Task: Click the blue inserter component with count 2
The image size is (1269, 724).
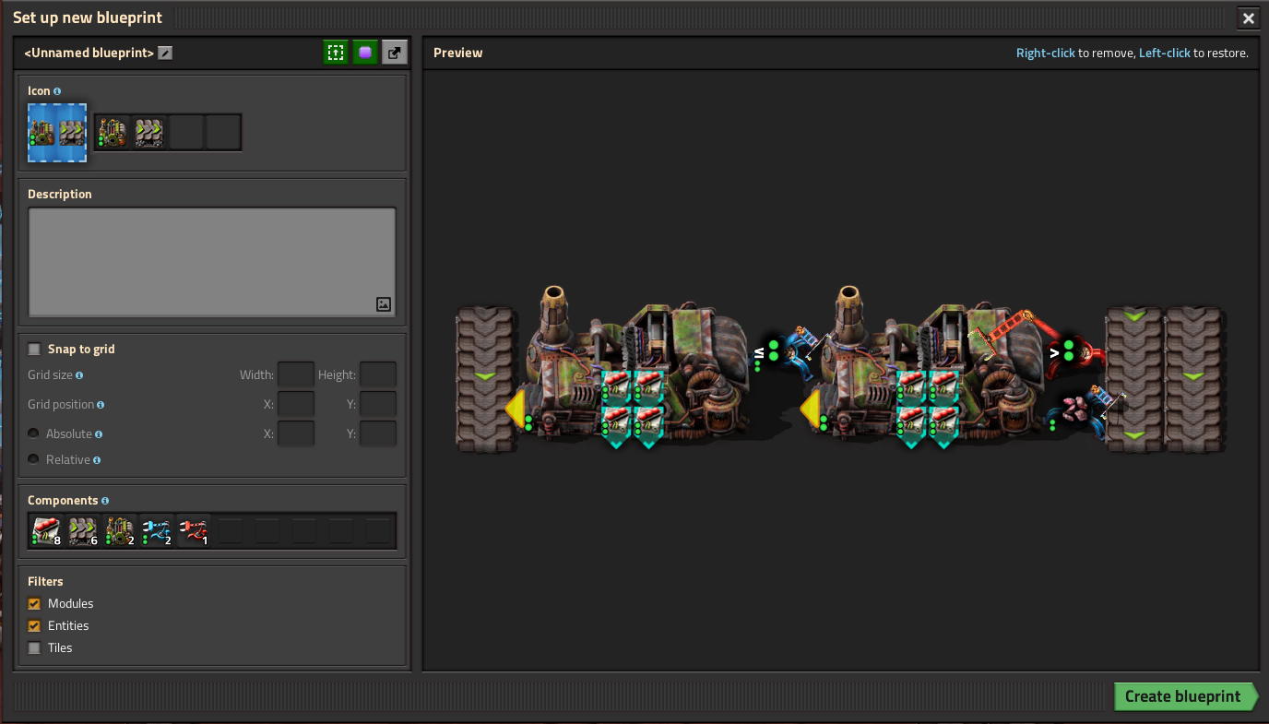Action: point(157,530)
